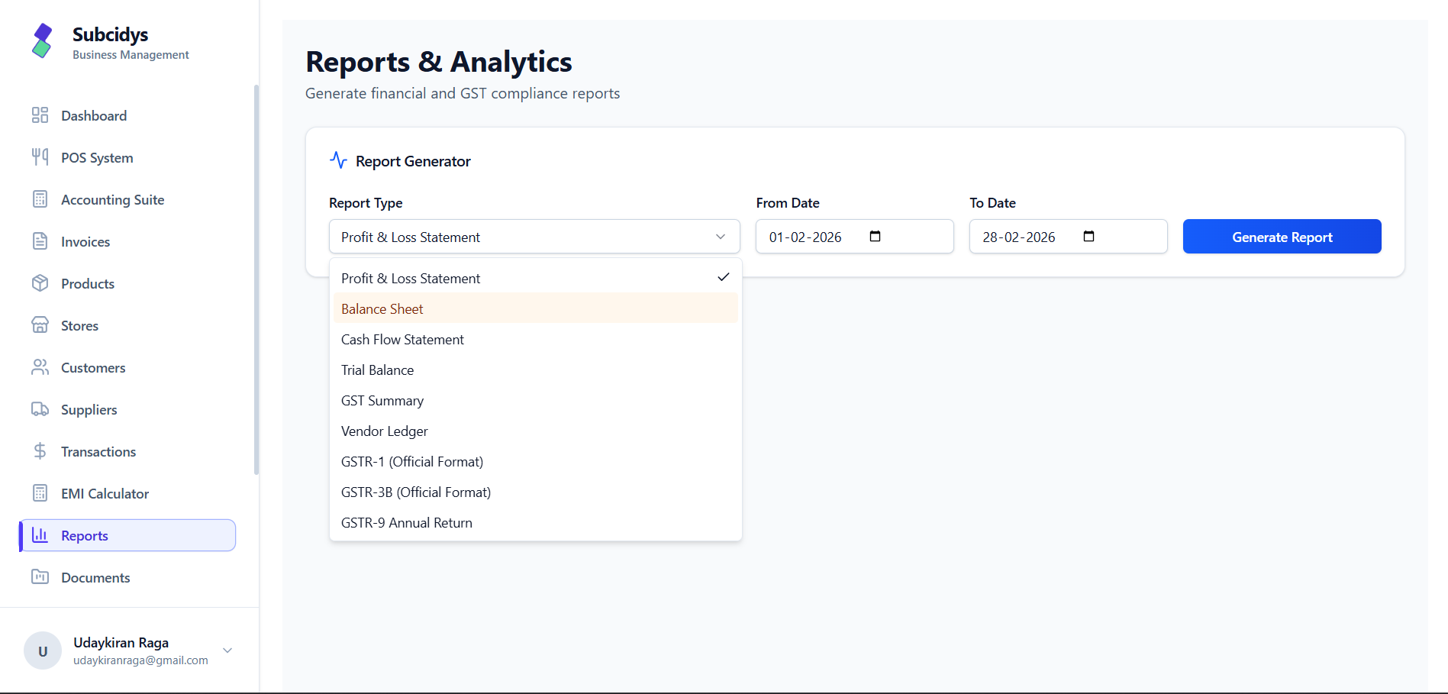Click the To Date field 28-02-2026
This screenshot has height=694, width=1448.
(x=1068, y=237)
